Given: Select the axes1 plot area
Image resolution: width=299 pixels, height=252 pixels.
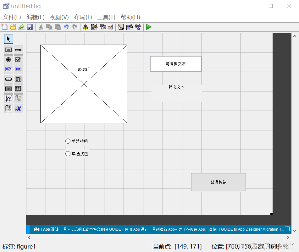Looking at the screenshot, I should 84,84.
